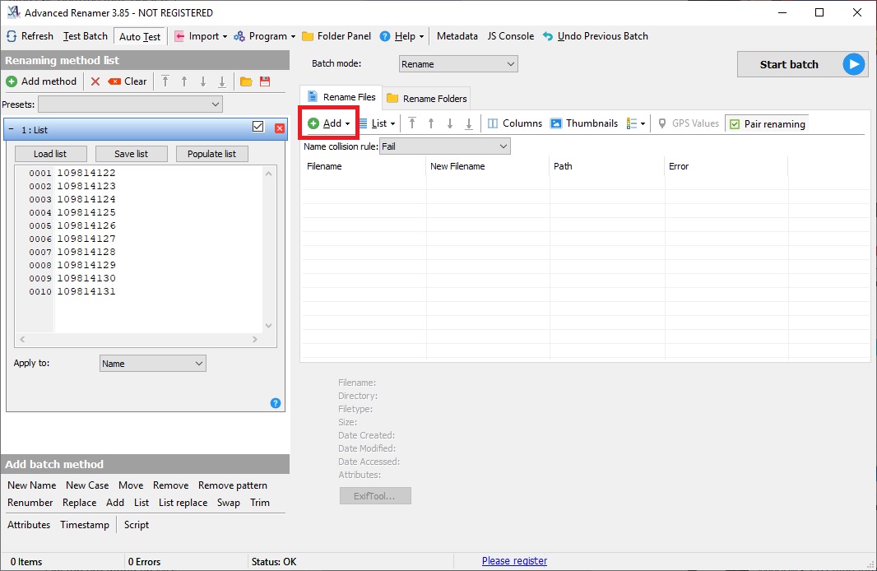
Task: Move method down in method list
Action: click(203, 81)
